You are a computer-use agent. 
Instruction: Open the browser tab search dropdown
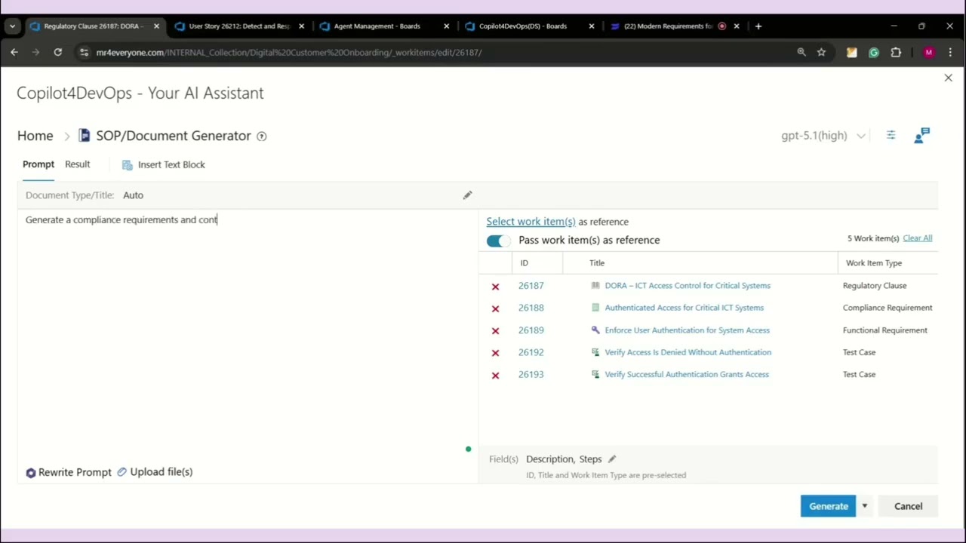point(12,26)
